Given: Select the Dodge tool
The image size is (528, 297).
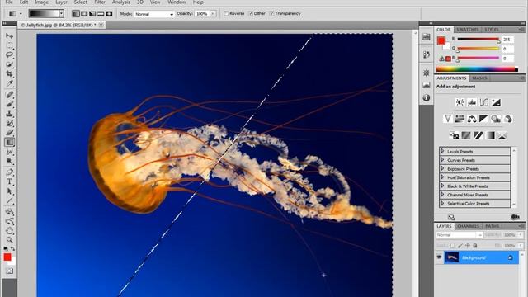Looking at the screenshot, I should 9,162.
